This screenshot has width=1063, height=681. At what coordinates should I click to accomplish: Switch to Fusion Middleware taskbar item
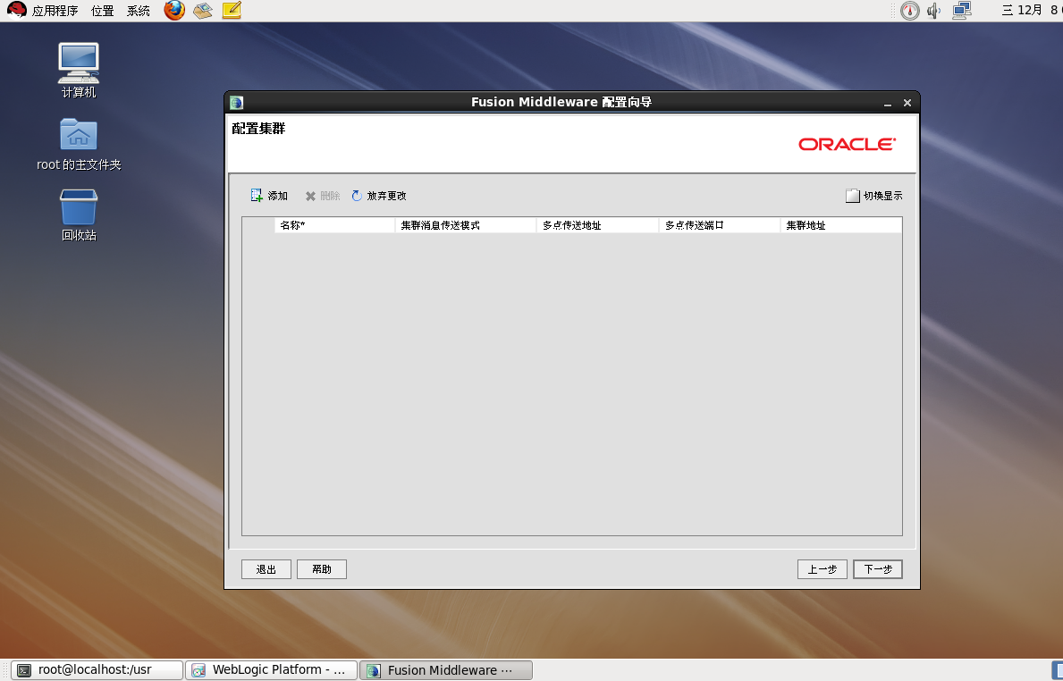point(446,669)
